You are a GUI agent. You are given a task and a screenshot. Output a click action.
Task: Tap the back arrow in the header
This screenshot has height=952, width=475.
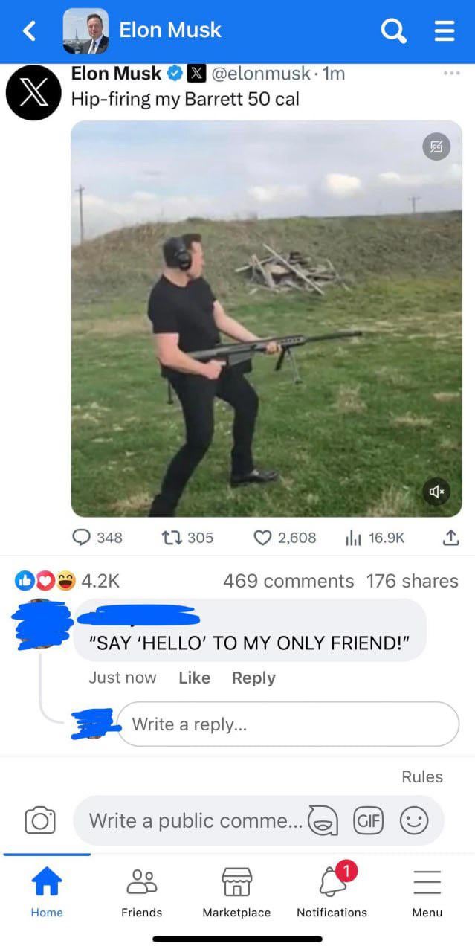29,30
